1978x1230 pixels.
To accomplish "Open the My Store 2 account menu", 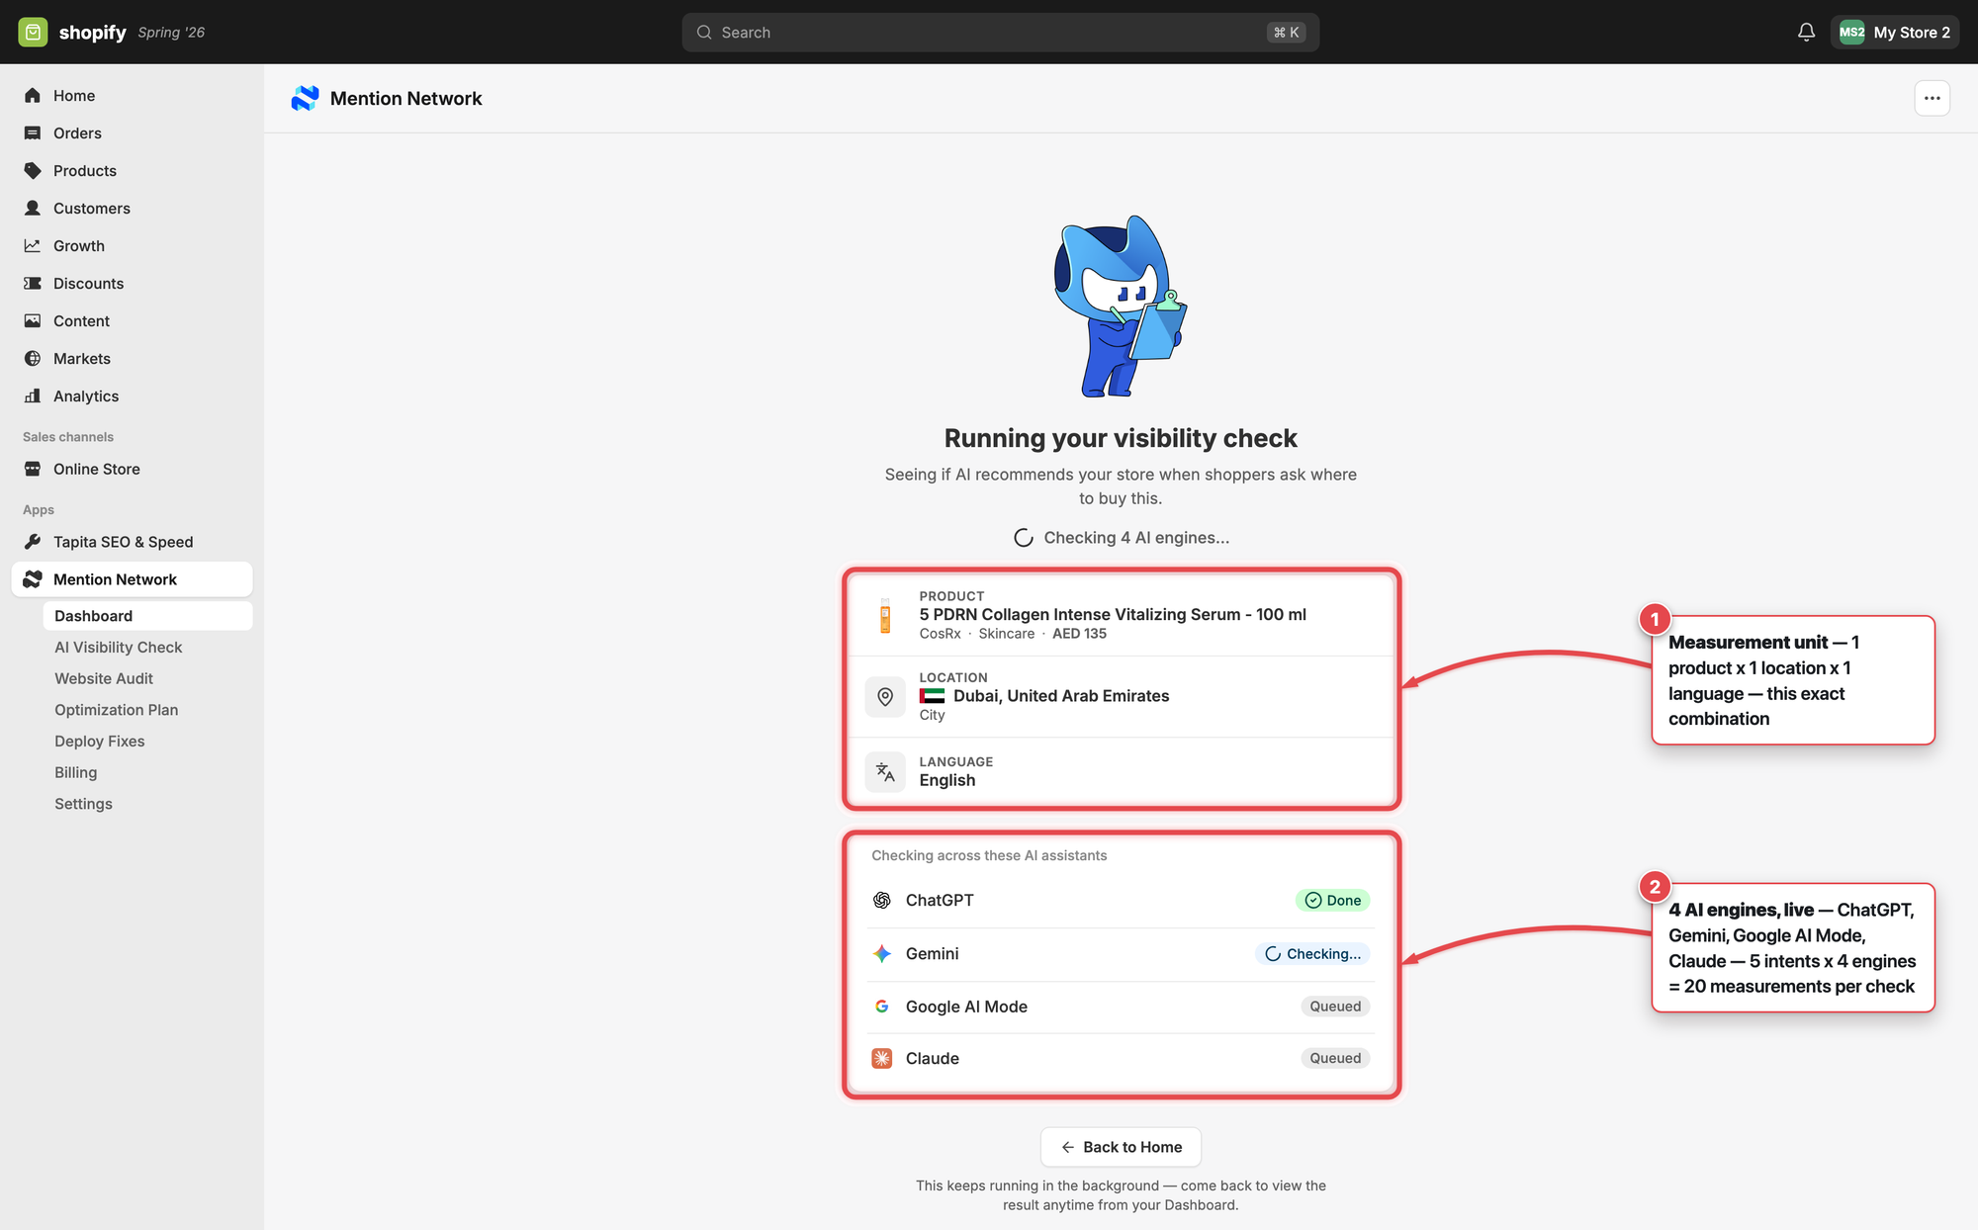I will pos(1894,33).
